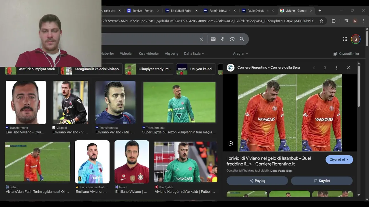369x207 pixels.
Task: Open the Google account avatar
Action: [356, 39]
